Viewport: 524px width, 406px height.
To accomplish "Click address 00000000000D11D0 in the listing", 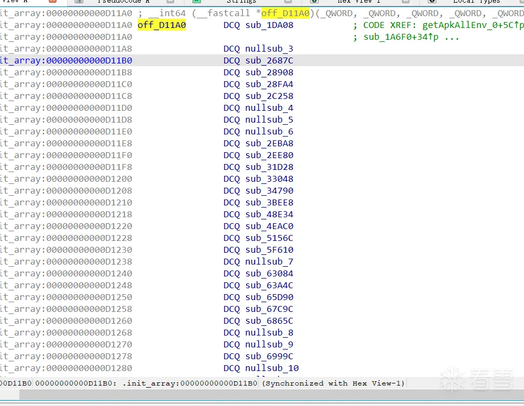I will tap(89, 108).
